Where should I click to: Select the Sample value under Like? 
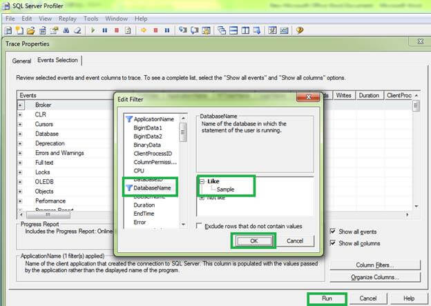point(225,190)
